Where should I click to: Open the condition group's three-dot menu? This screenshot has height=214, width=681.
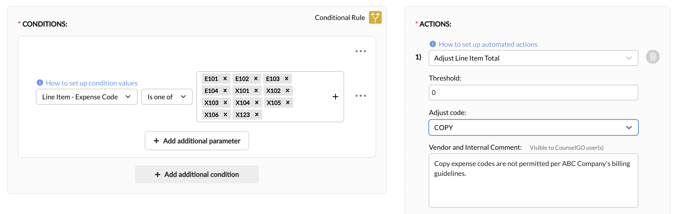[x=361, y=51]
